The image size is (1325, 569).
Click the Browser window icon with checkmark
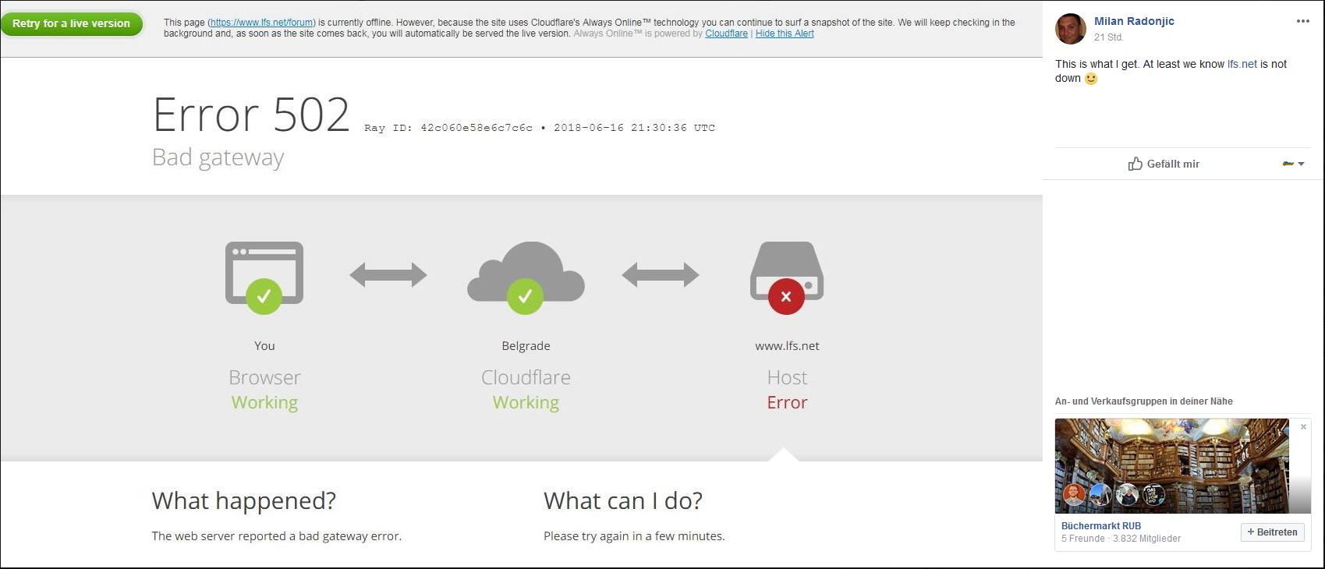pyautogui.click(x=264, y=277)
